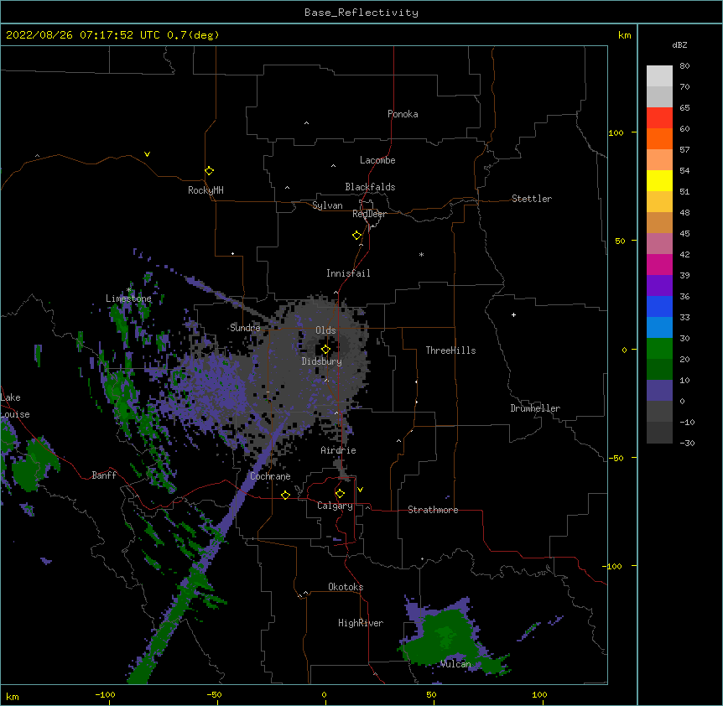Click the HighRiver town label
The image size is (723, 706).
pyautogui.click(x=361, y=623)
